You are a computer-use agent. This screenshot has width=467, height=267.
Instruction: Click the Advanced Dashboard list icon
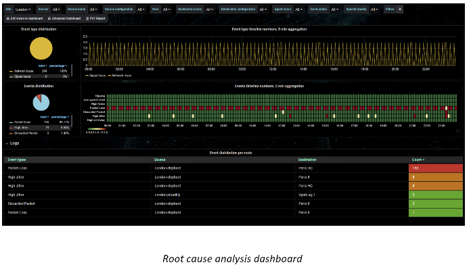49,18
